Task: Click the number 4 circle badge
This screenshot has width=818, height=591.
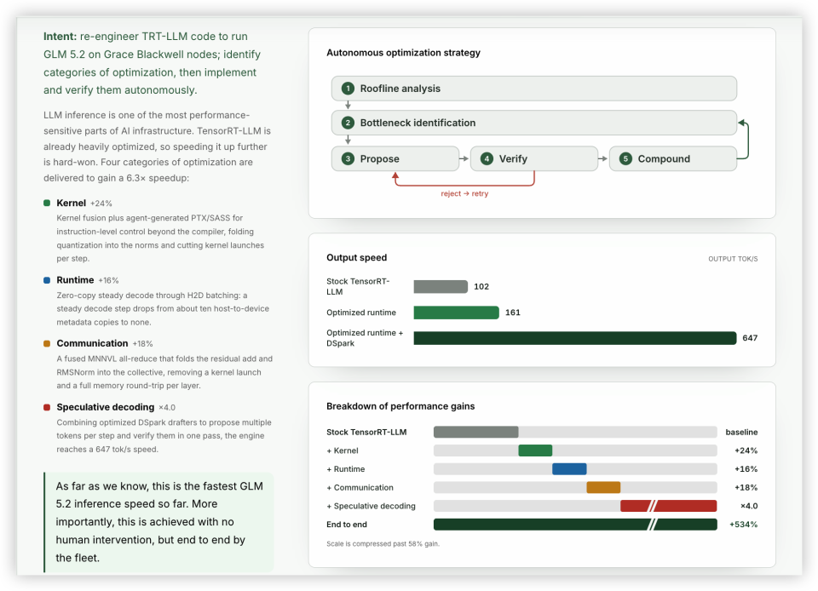Action: pos(487,159)
